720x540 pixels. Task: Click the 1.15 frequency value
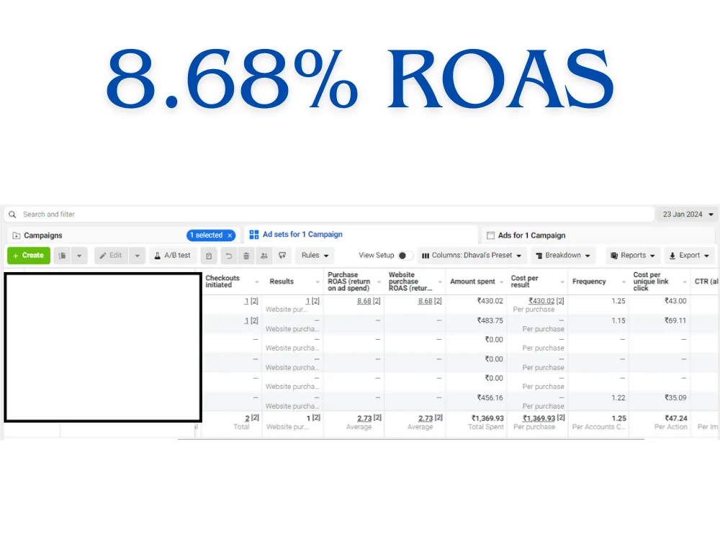tap(618, 320)
